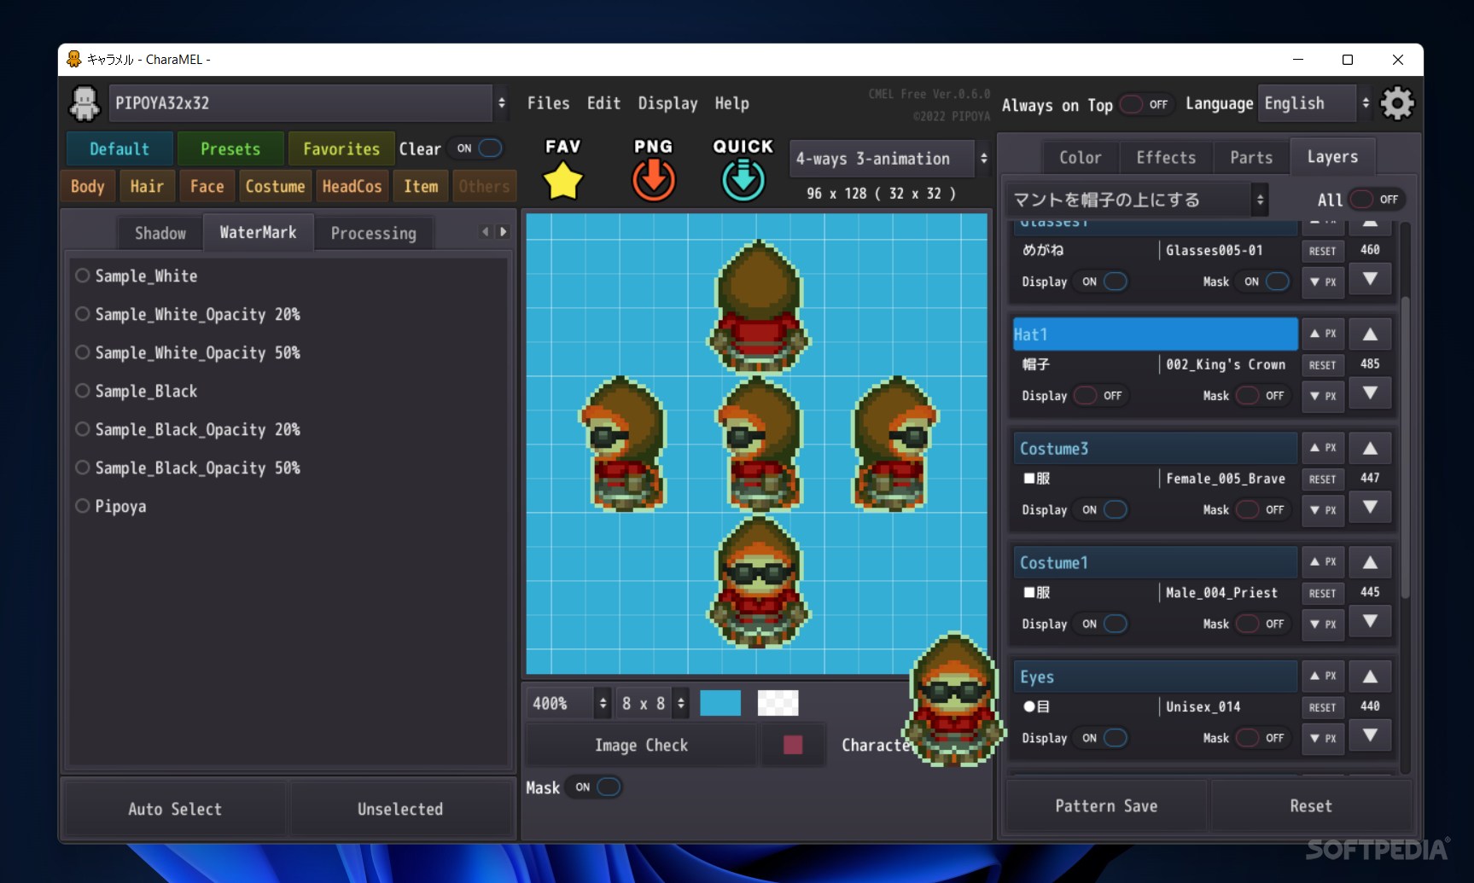The height and width of the screenshot is (883, 1474).
Task: Nudge Costume3 up one PX
Action: click(x=1323, y=448)
